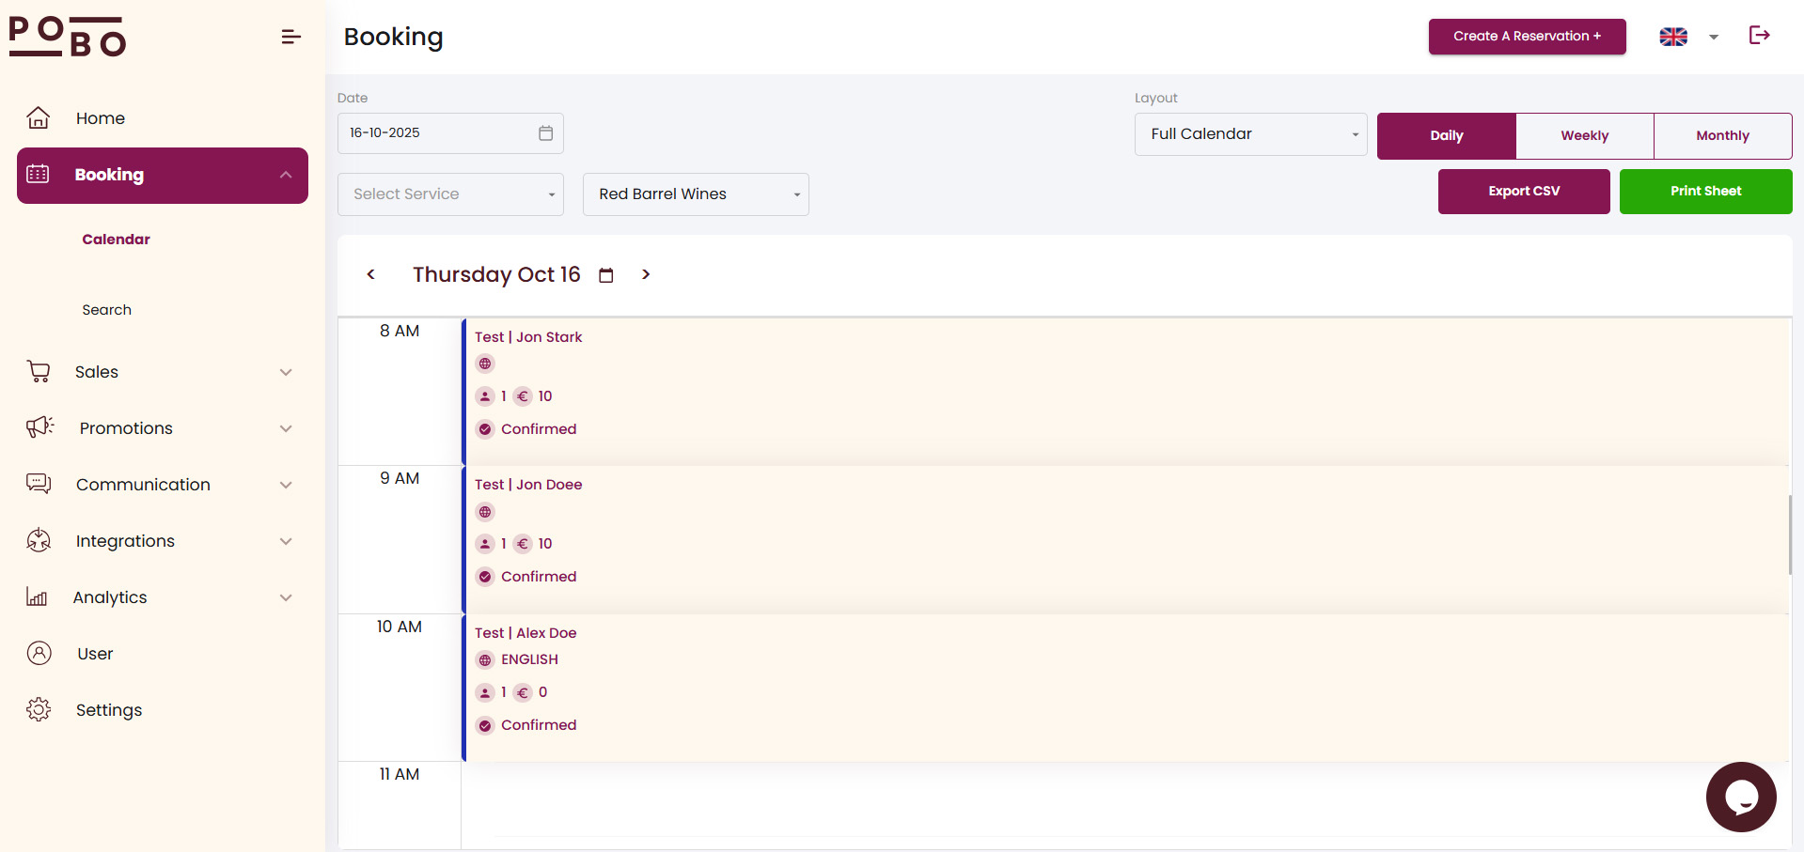Switch to the Monthly view
This screenshot has width=1804, height=852.
coord(1722,136)
